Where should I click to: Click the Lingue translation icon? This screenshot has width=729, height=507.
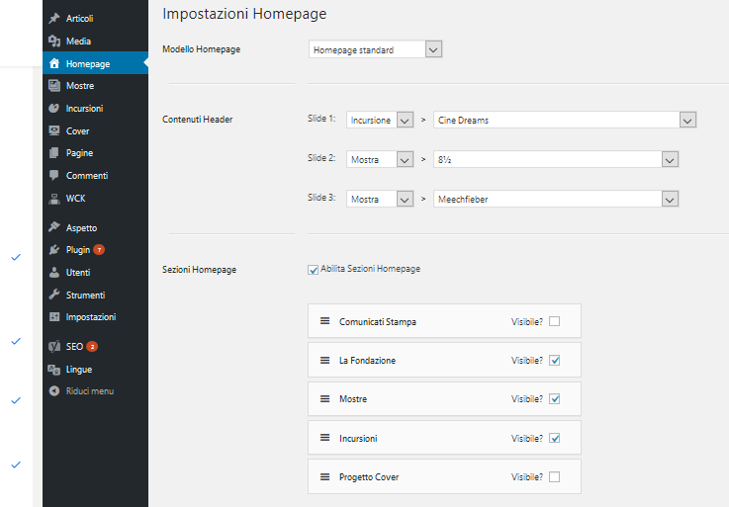(x=54, y=370)
